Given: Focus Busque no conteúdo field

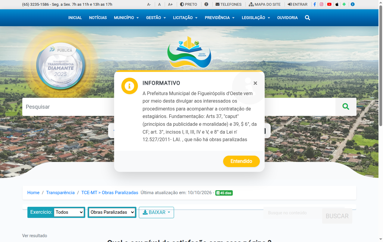Looking at the screenshot, I should 293,213.
